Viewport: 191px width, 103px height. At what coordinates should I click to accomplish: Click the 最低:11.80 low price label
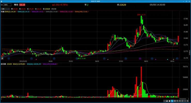pos(82,58)
